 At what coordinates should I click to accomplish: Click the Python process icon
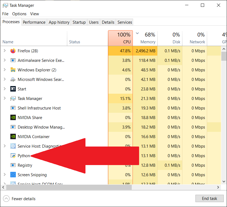click(x=13, y=156)
